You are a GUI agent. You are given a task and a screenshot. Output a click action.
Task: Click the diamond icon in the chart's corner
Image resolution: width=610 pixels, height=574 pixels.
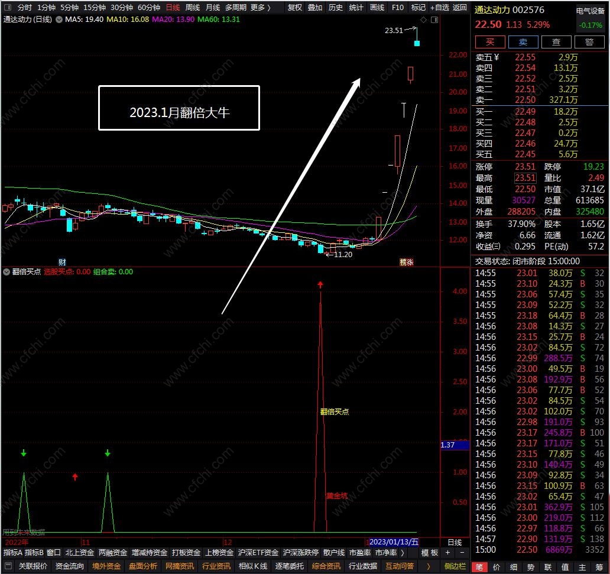(424, 20)
